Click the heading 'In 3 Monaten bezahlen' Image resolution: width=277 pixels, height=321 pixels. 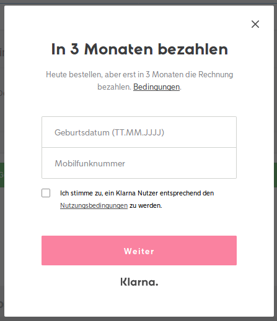pyautogui.click(x=139, y=49)
